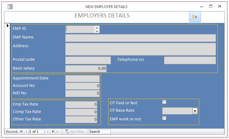Click the record selector arrow

tap(7, 25)
